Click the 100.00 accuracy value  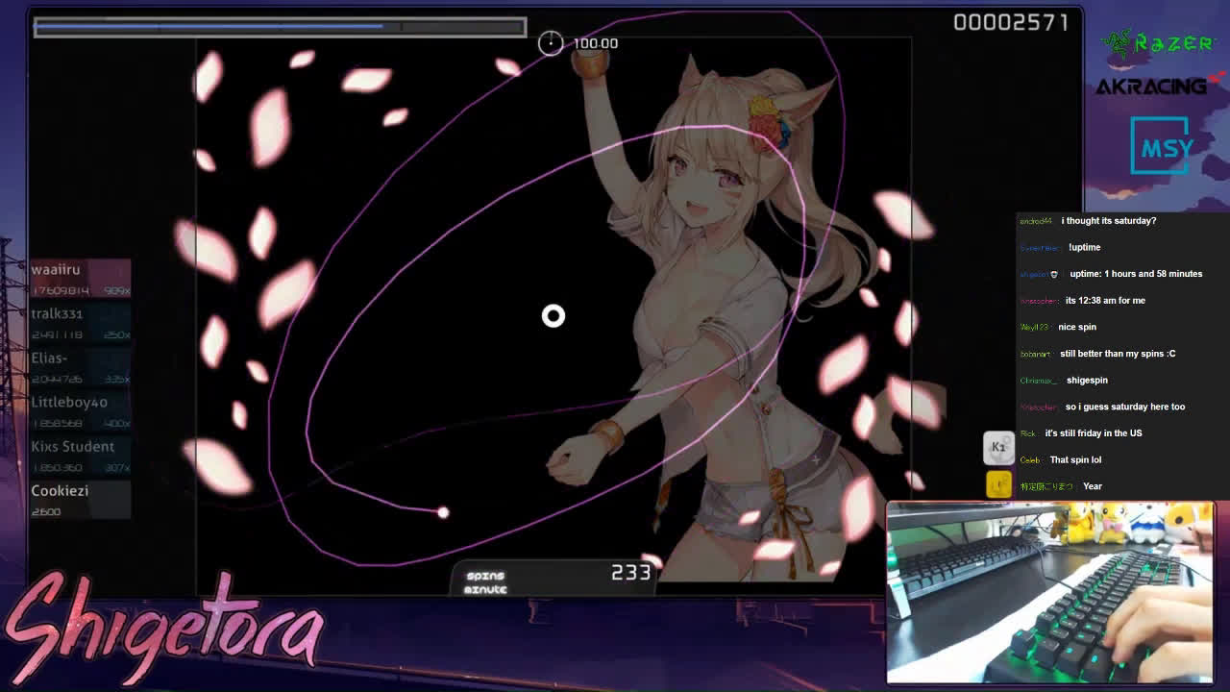tap(596, 43)
